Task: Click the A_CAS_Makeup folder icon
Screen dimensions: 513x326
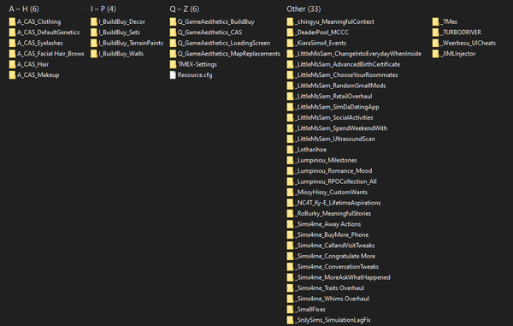Action: [x=13, y=75]
